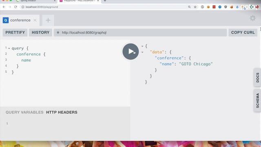Click the site info icon in address bar
This screenshot has height=147, width=261.
tap(23, 7)
